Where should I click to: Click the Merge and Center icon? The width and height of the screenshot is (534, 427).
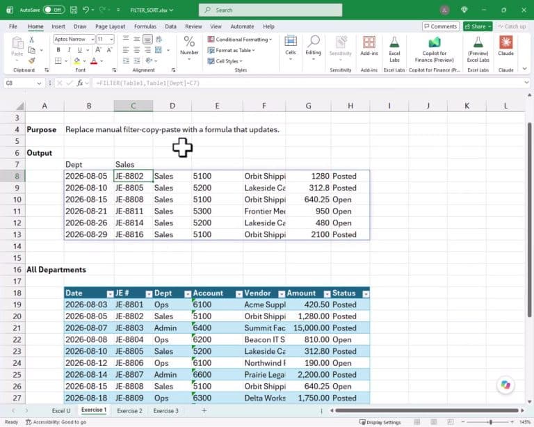click(159, 50)
